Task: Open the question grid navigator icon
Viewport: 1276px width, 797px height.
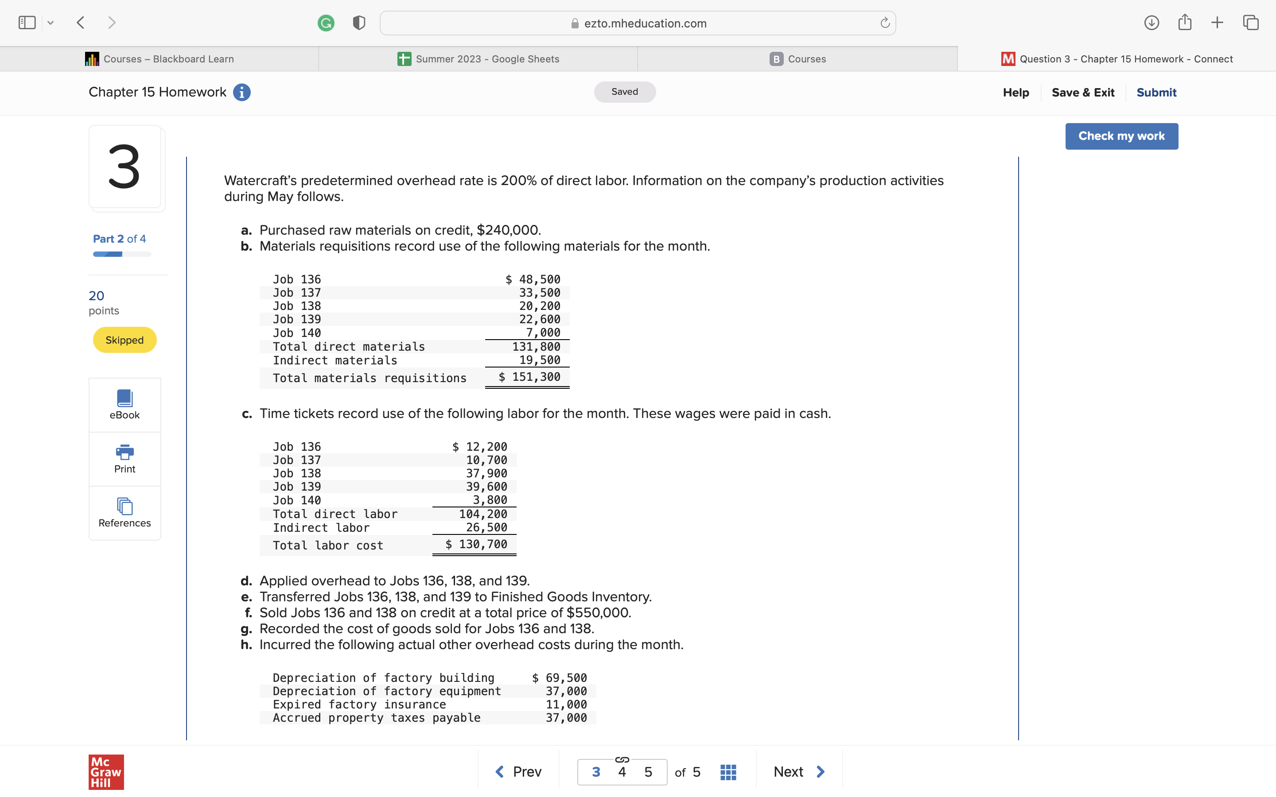Action: (727, 772)
